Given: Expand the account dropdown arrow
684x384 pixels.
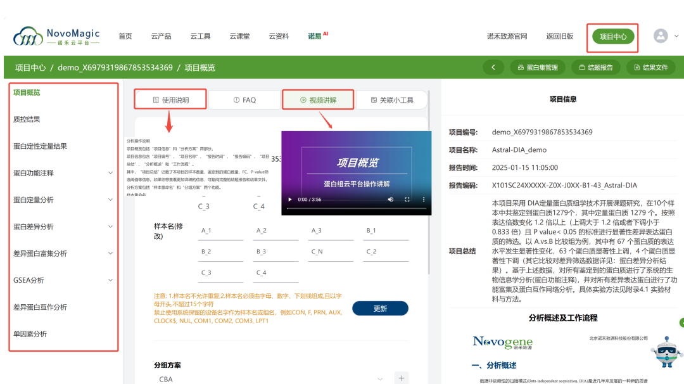Looking at the screenshot, I should 676,35.
